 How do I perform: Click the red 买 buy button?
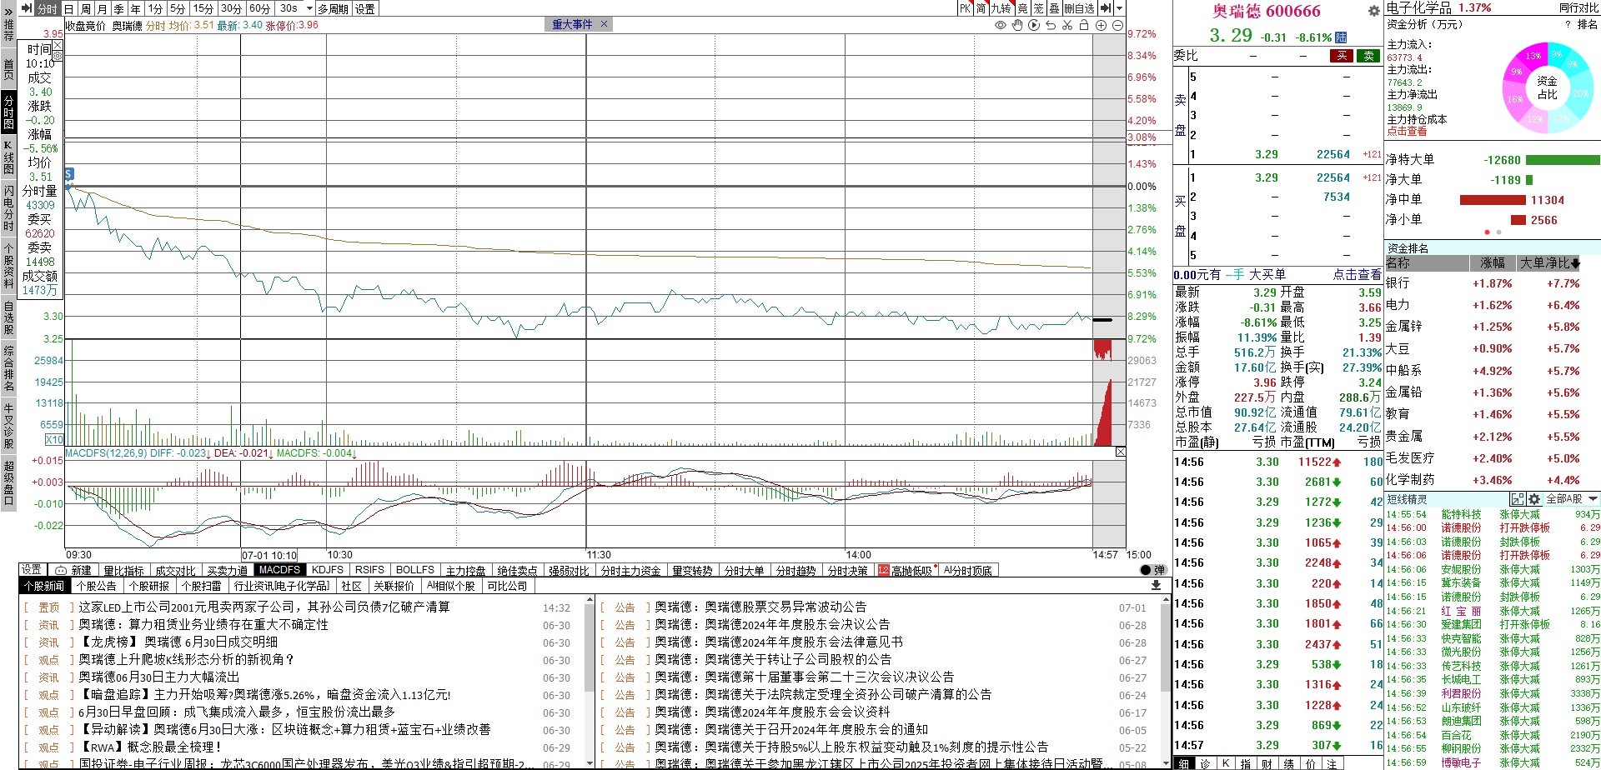tap(1341, 56)
